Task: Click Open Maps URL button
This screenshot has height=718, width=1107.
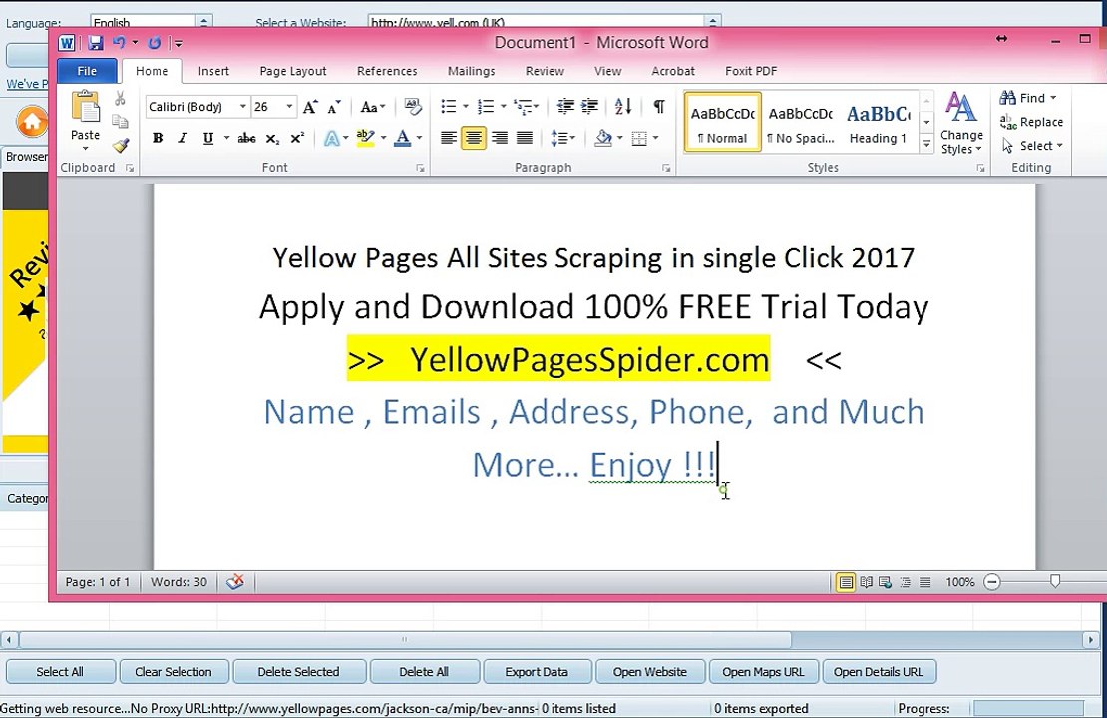Action: 763,672
